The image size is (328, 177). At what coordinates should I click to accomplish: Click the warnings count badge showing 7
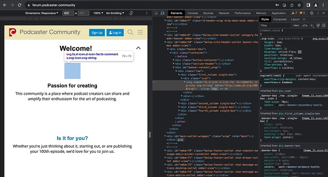click(x=294, y=13)
